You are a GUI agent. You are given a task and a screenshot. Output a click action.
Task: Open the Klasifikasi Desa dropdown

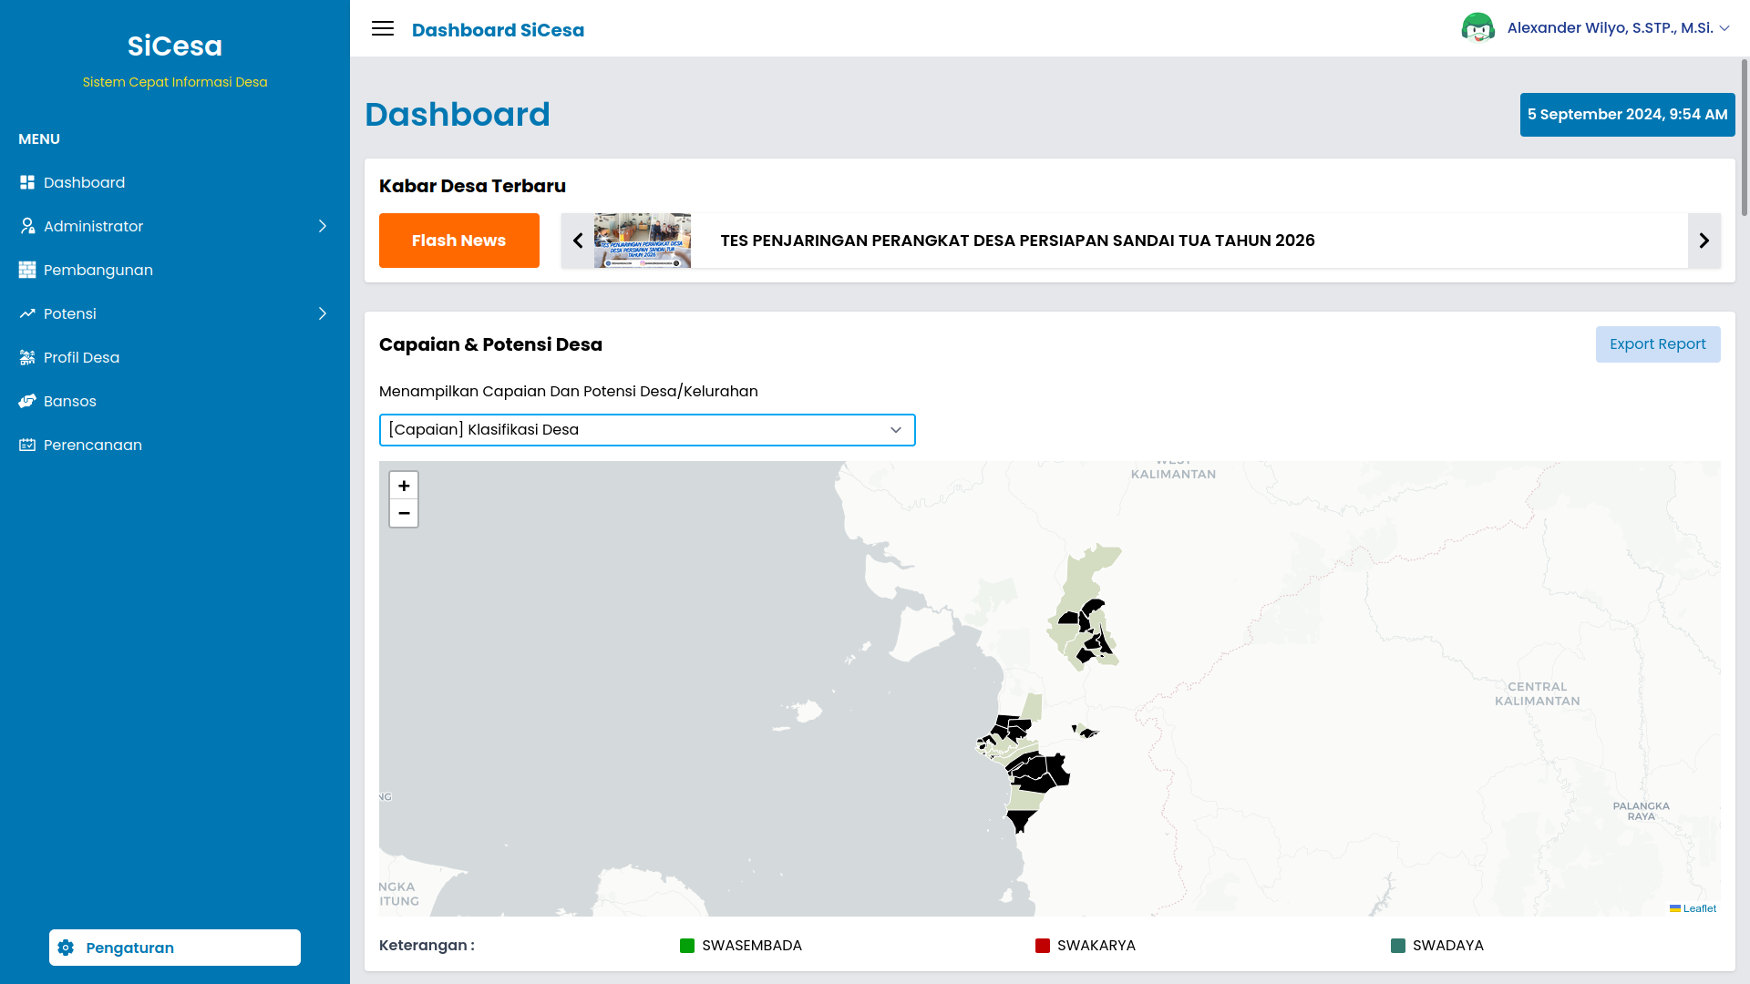[x=647, y=430]
